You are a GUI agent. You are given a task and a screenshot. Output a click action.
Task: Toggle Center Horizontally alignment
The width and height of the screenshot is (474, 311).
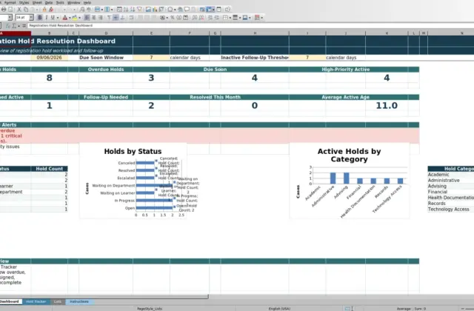[94, 18]
